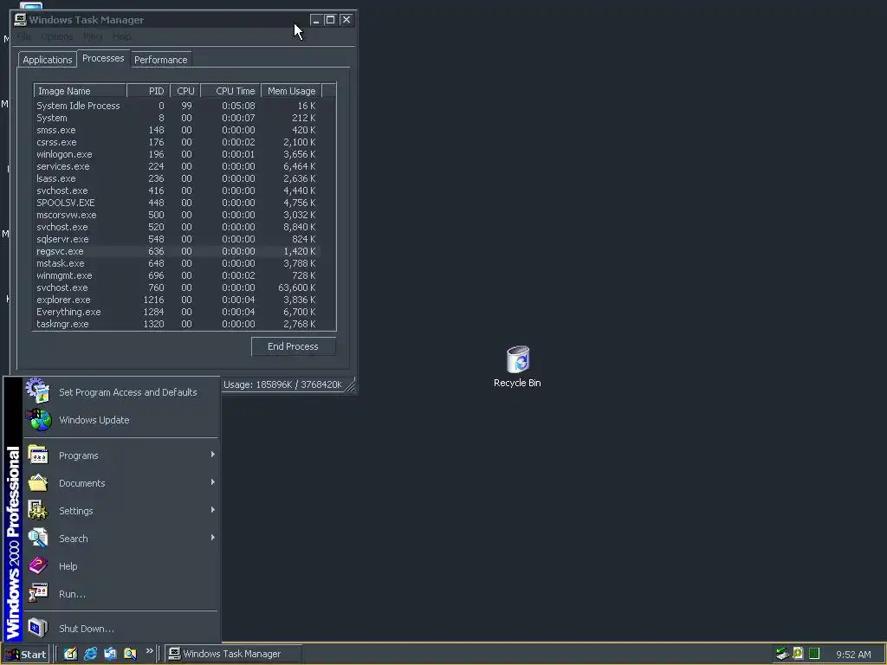Launch Internet Explorer from quick launch
The image size is (887, 665).
[x=90, y=654]
